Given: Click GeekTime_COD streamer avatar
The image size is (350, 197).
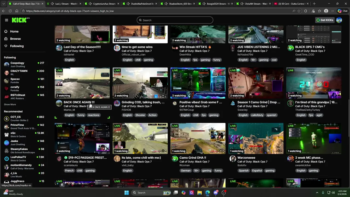Looking at the screenshot, I should click(290, 48).
